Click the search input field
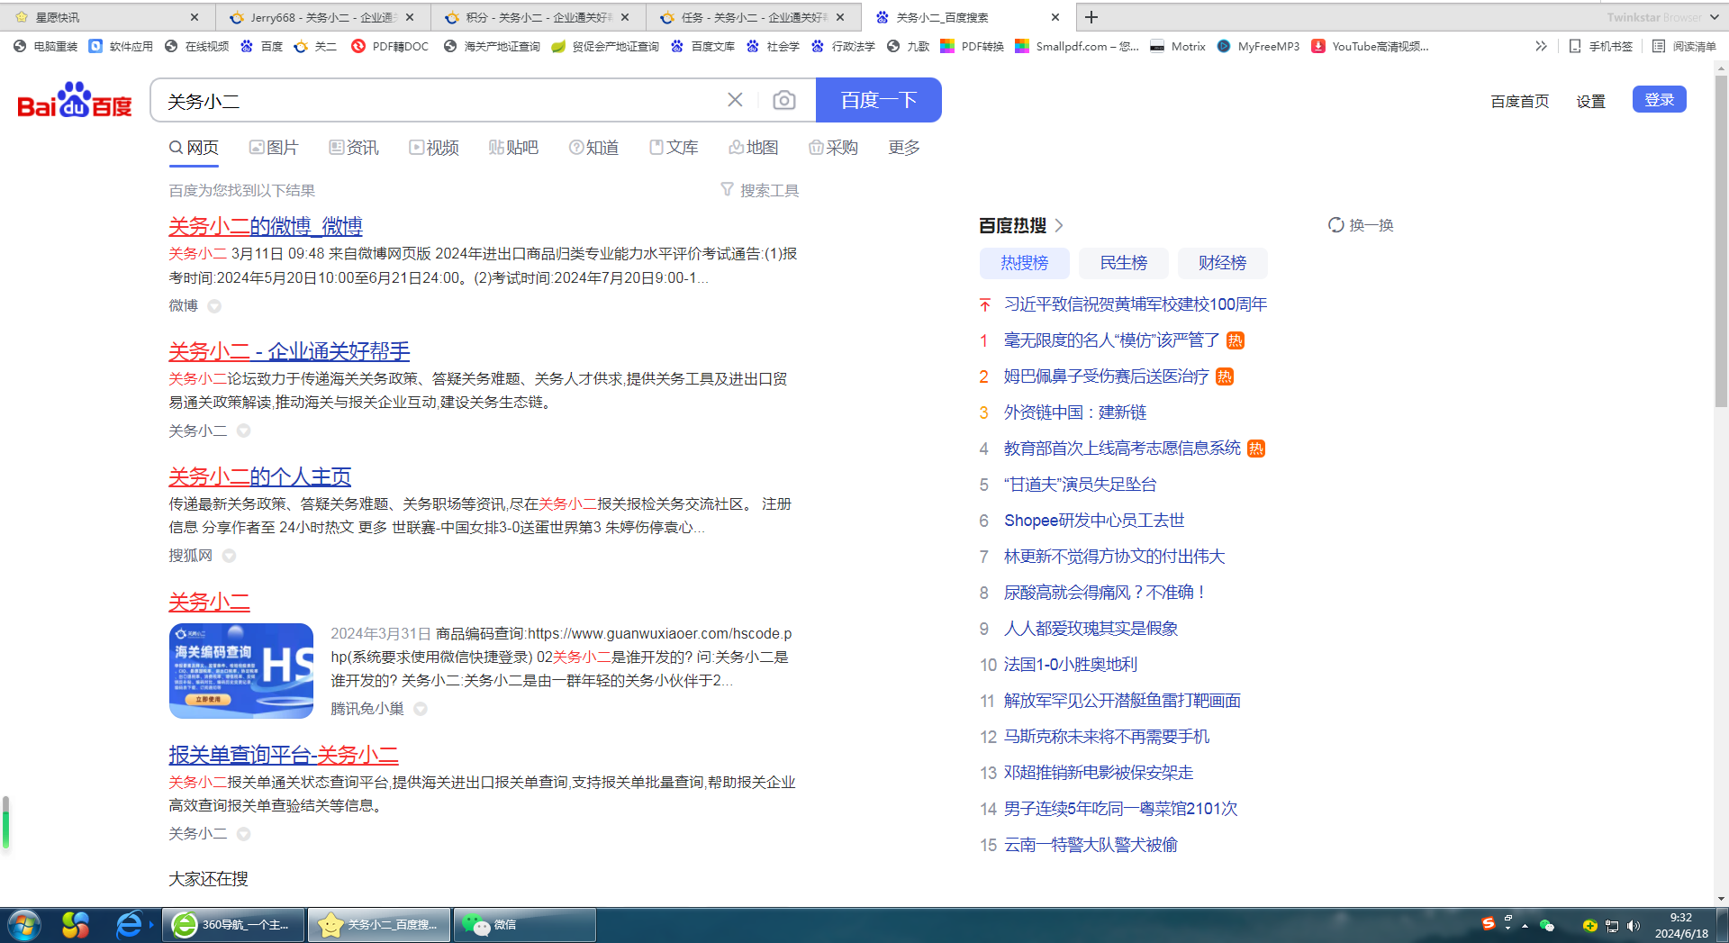This screenshot has height=943, width=1729. (x=441, y=101)
